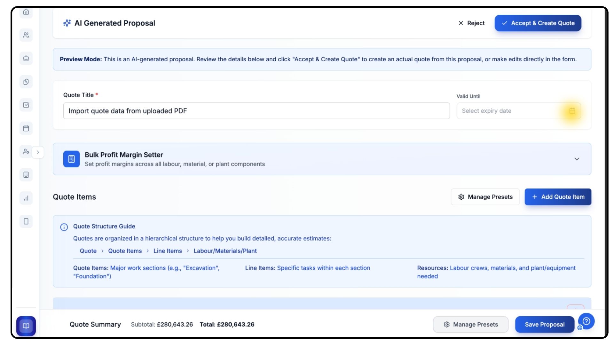
Task: Reject the AI generated proposal
Action: pyautogui.click(x=471, y=23)
